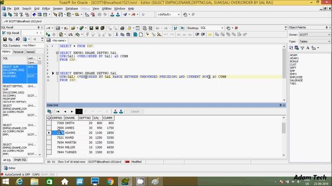
Task: Switch to the Personal tab in SQL Recall
Action: (18, 52)
